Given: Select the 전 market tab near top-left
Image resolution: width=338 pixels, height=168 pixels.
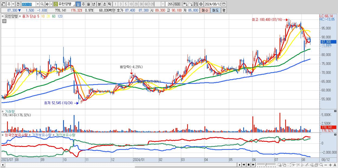Looking at the screenshot, I should point(18,4).
